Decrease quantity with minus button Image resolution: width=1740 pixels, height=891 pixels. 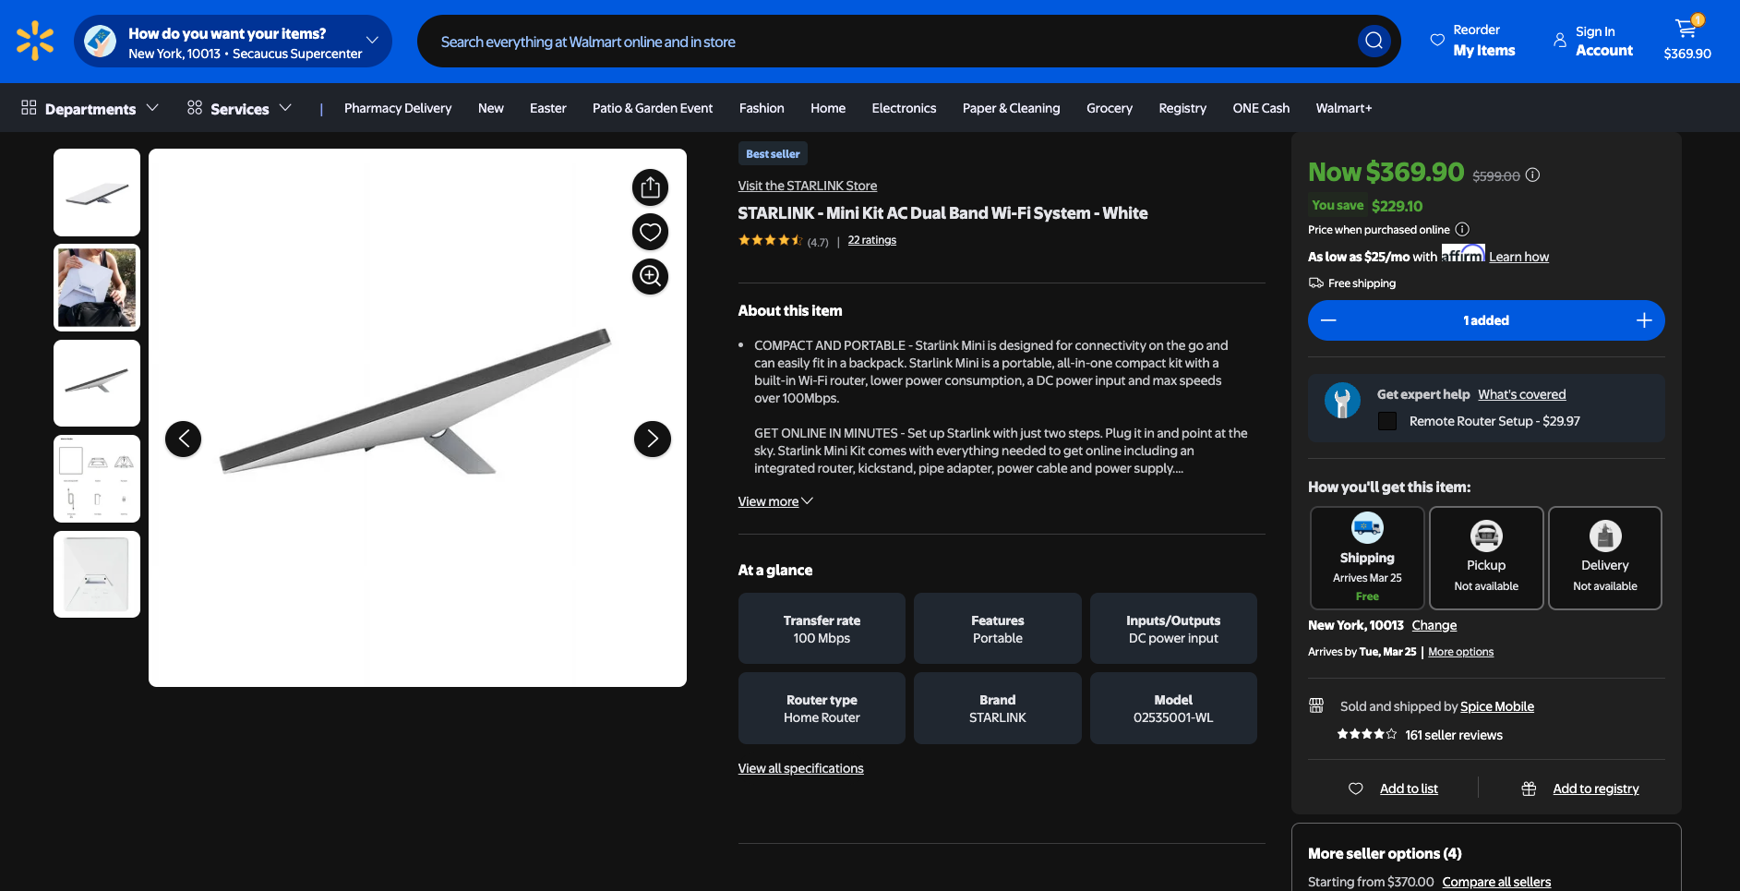1328,320
